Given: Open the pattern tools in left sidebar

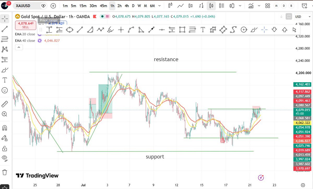Looking at the screenshot, I should [x=5, y=49].
